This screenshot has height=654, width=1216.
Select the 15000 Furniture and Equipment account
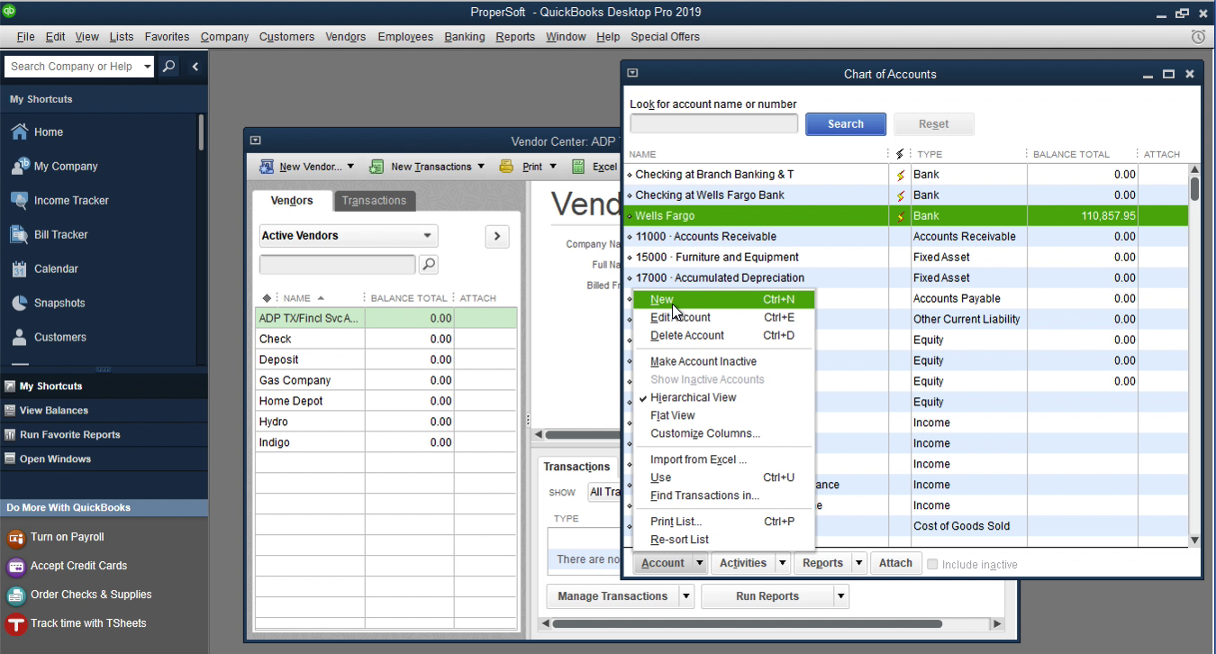point(907,258)
